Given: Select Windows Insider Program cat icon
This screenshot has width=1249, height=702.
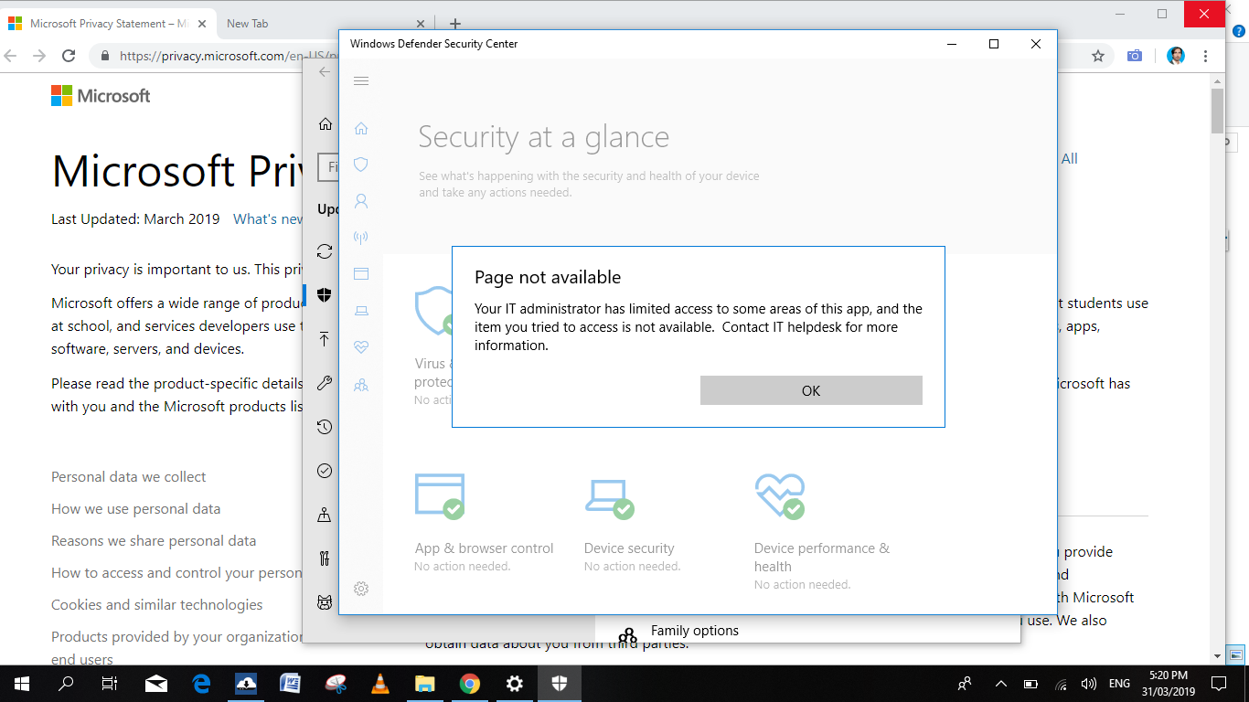Looking at the screenshot, I should click(325, 602).
